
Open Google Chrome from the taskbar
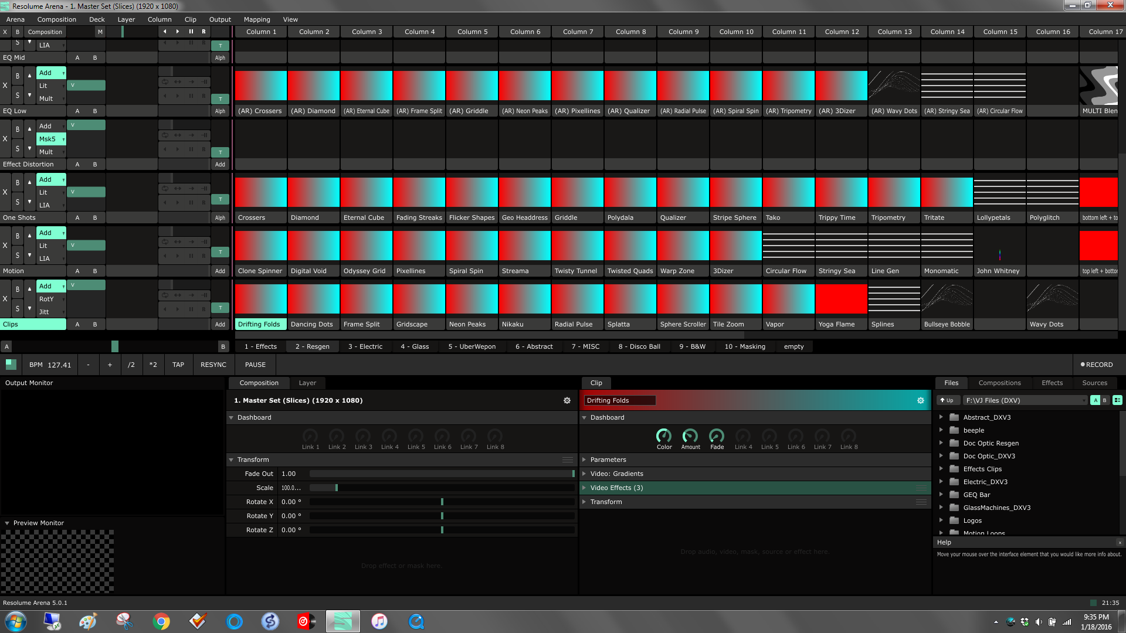161,621
